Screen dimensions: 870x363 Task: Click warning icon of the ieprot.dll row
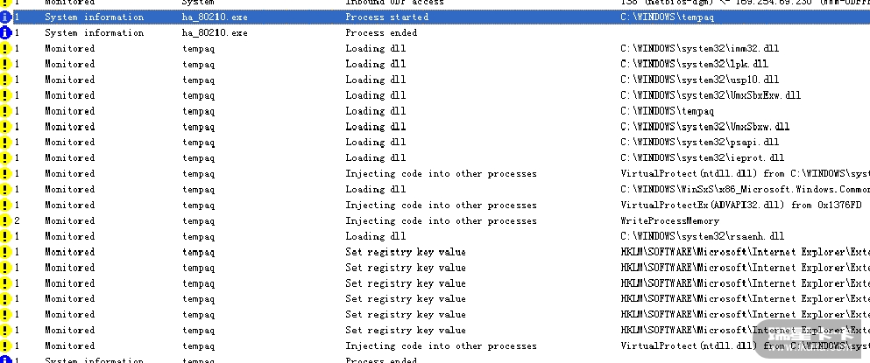pos(5,157)
